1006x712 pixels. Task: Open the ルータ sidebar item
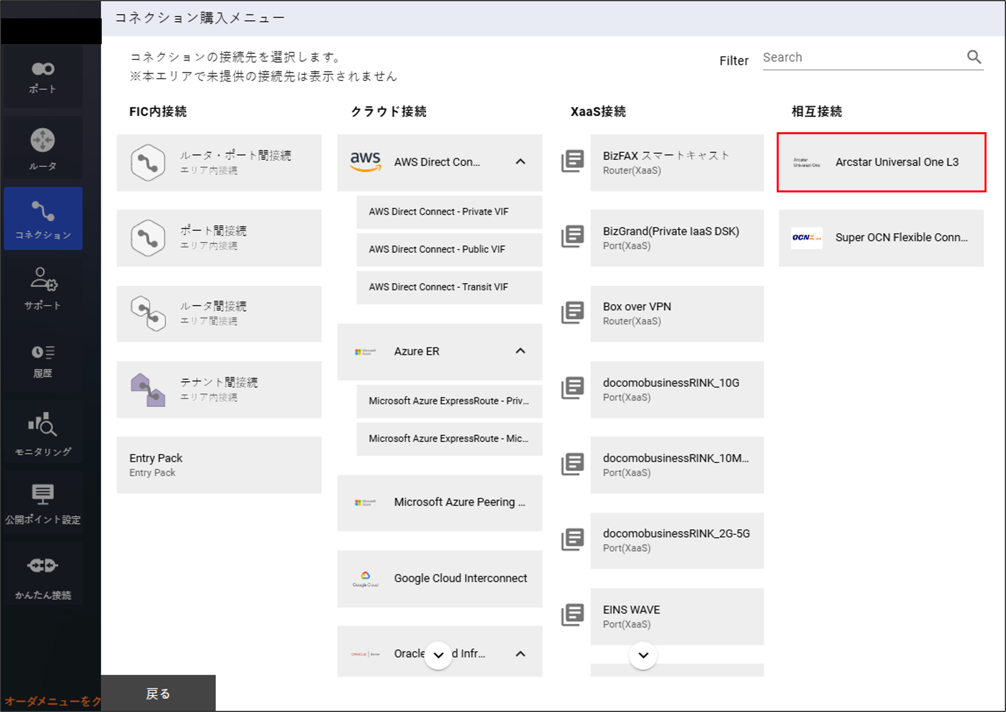[x=43, y=148]
